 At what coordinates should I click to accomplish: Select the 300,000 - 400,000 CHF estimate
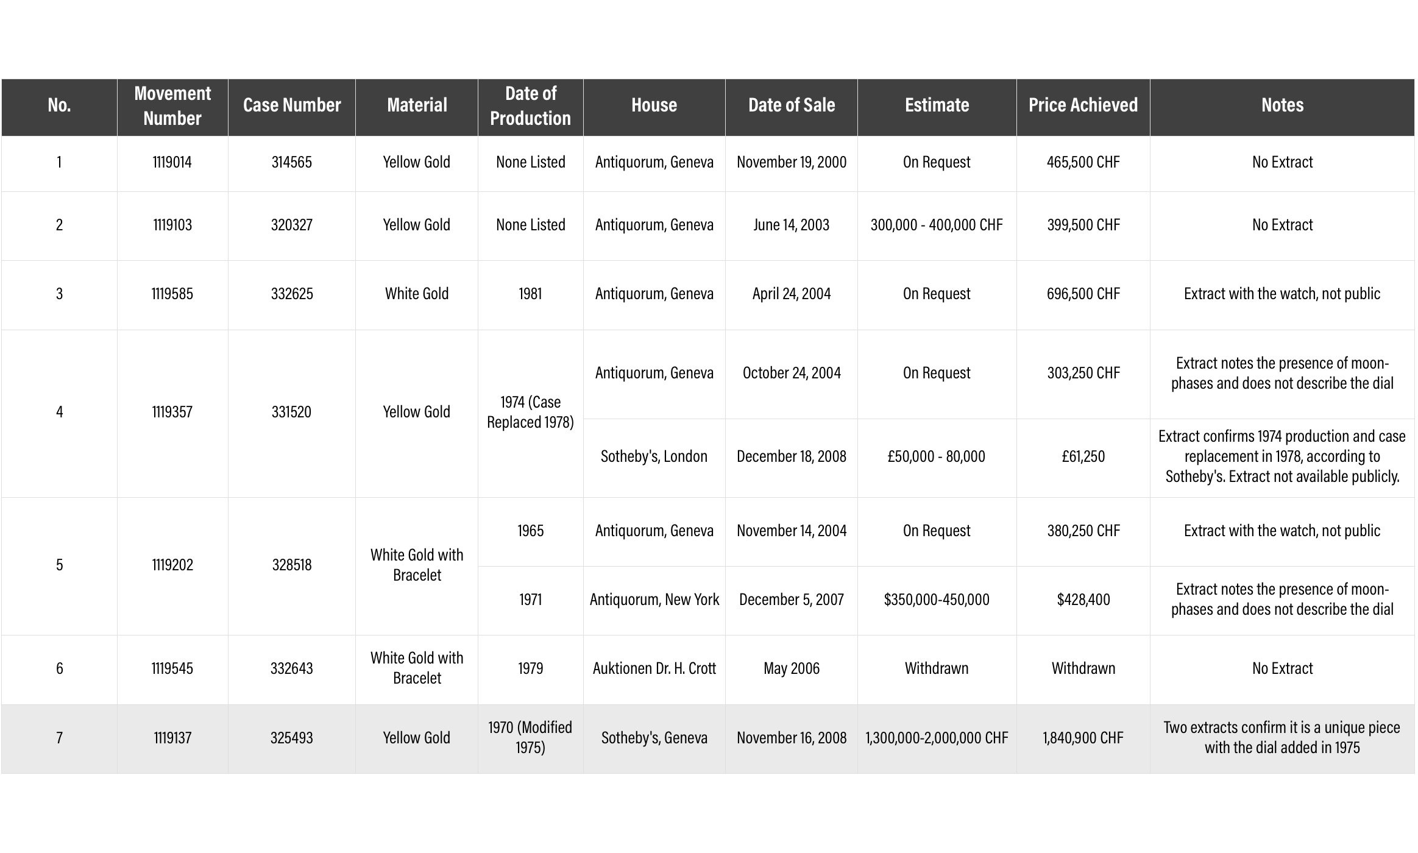coord(937,225)
